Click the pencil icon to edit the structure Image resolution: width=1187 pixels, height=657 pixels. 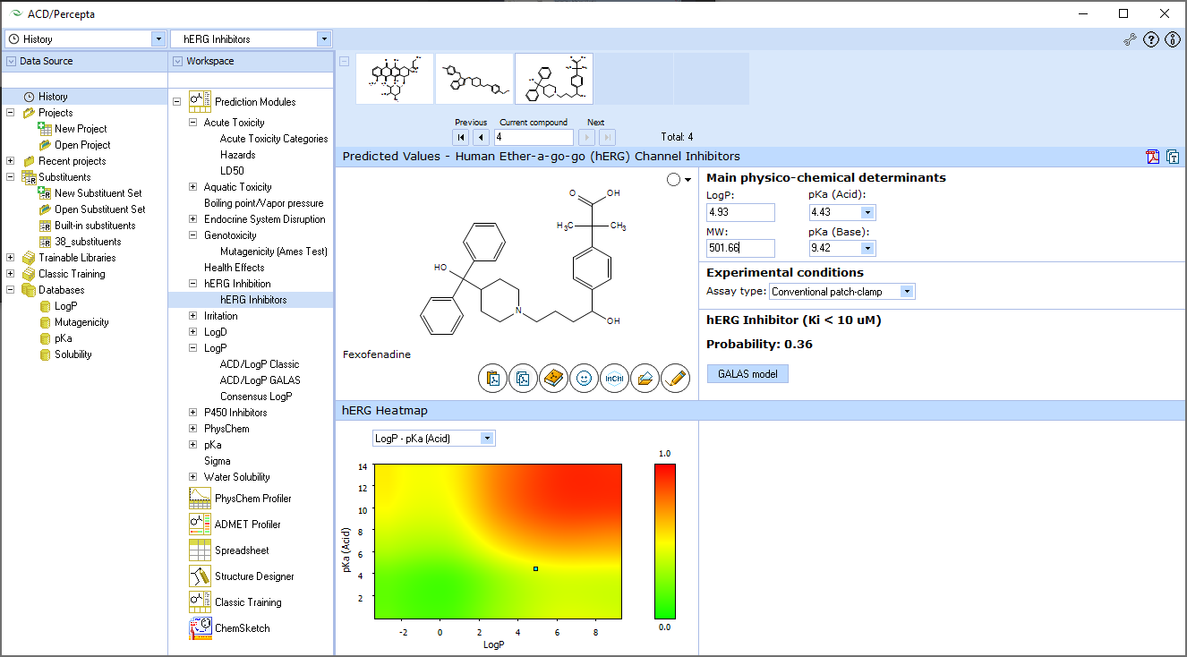[675, 378]
